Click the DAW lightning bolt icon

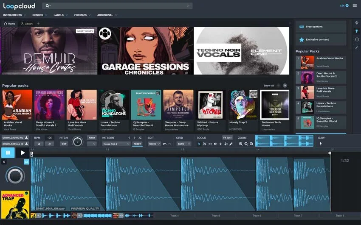coord(321,144)
